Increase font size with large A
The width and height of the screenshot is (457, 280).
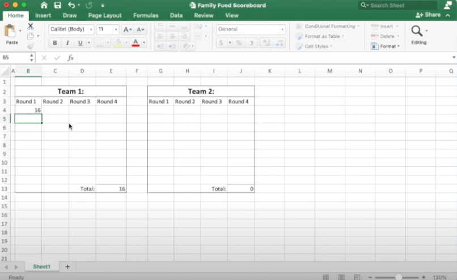[128, 29]
